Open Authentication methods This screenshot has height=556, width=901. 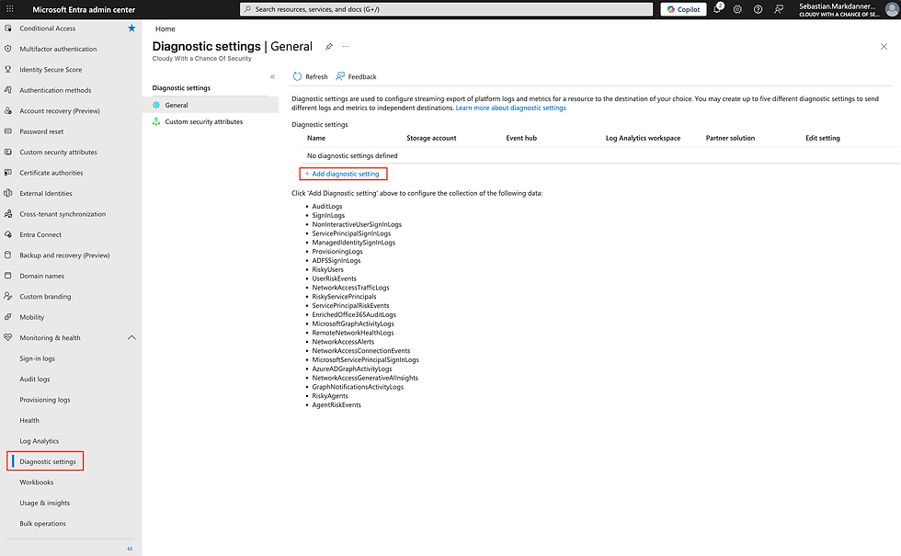click(x=55, y=90)
